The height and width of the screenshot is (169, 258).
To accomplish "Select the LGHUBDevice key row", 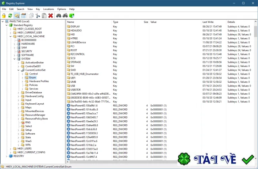I will [x=160, y=42].
